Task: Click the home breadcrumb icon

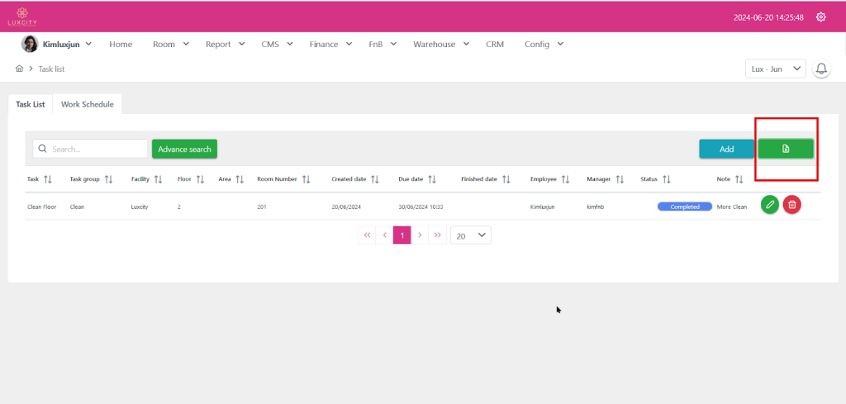Action: tap(20, 69)
